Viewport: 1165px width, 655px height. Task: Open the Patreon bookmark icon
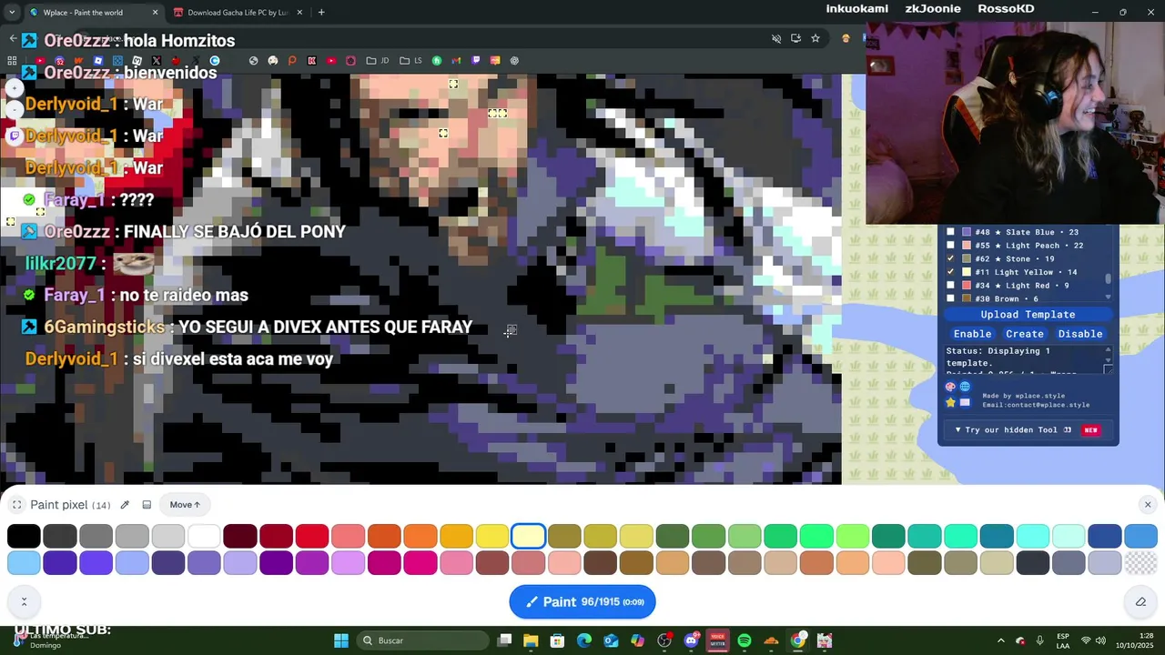tap(292, 61)
